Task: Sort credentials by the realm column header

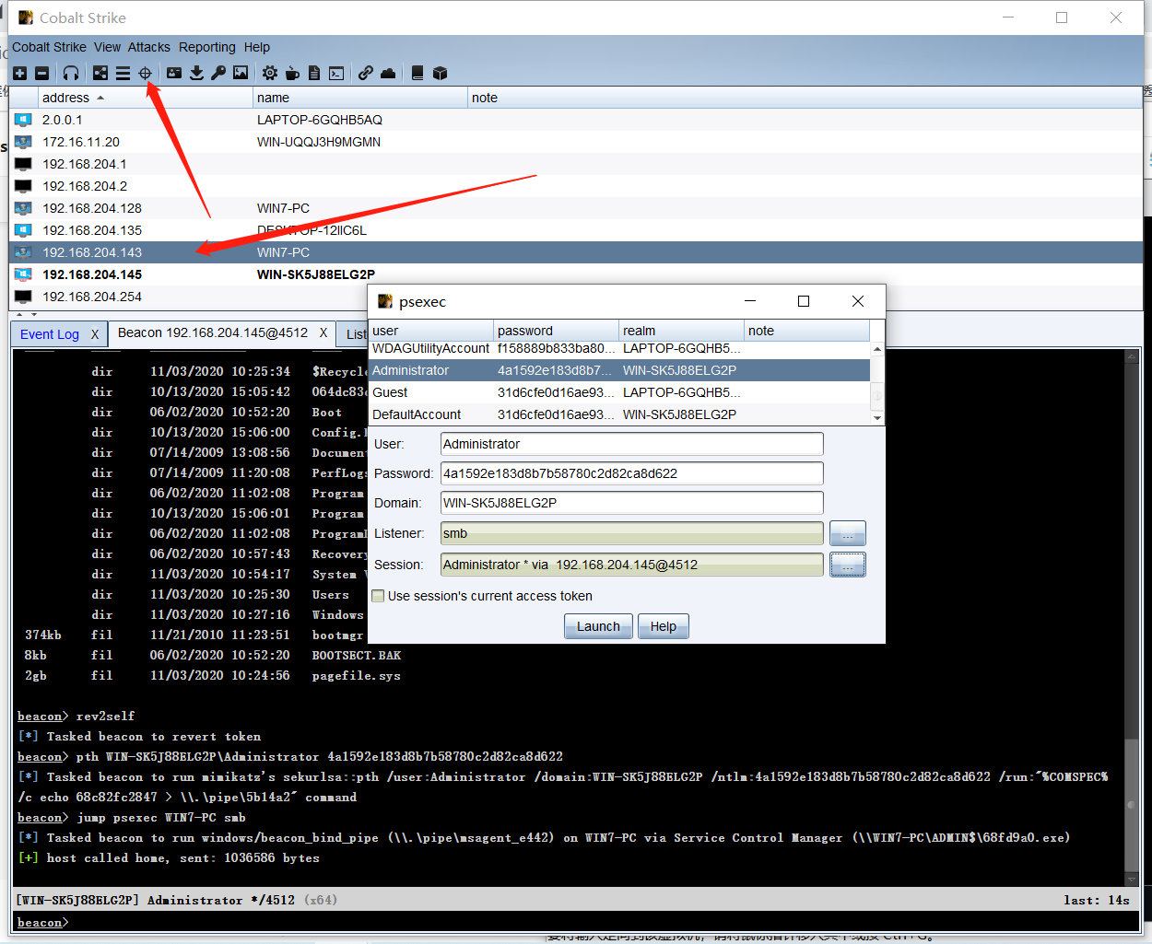Action: (681, 331)
